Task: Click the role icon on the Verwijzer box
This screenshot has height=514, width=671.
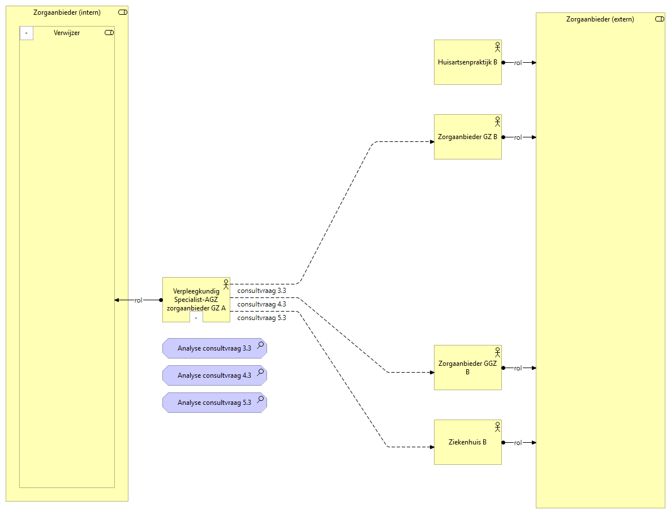Action: [x=109, y=33]
